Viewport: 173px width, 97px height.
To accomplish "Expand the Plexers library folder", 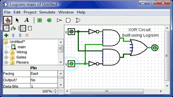I will (x=6, y=63).
